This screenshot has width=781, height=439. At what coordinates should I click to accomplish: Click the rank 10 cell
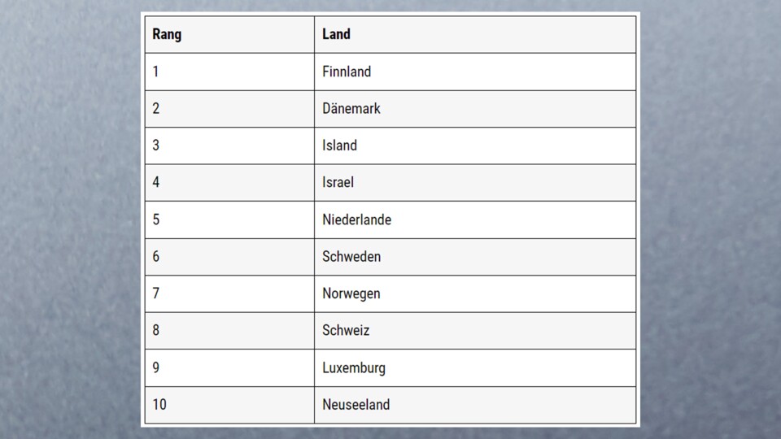click(159, 404)
